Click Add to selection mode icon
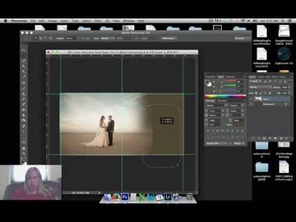 pyautogui.click(x=41, y=38)
